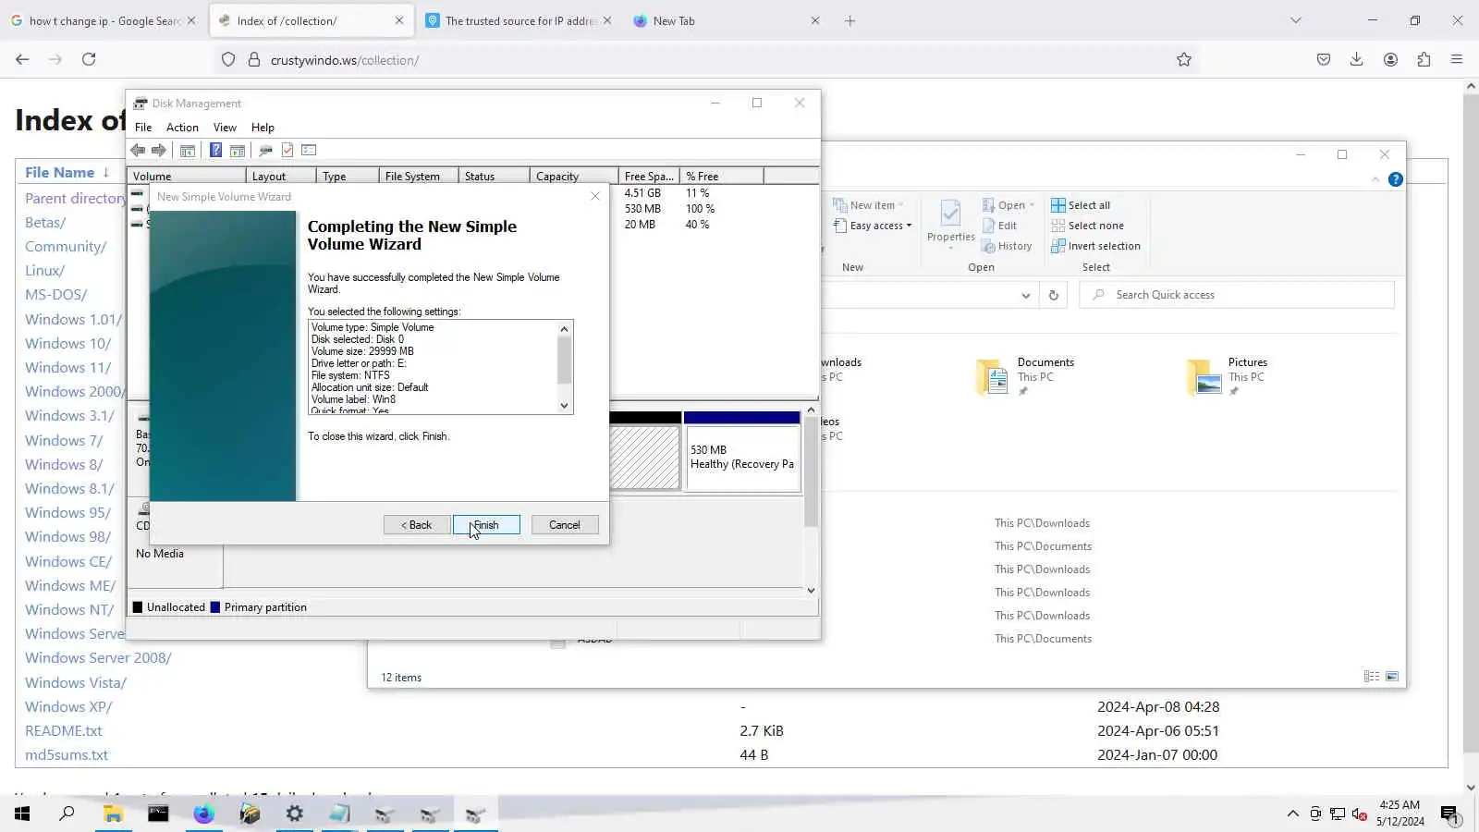This screenshot has height=832, width=1479.
Task: Click Select none in File Explorer ribbon
Action: point(1088,226)
